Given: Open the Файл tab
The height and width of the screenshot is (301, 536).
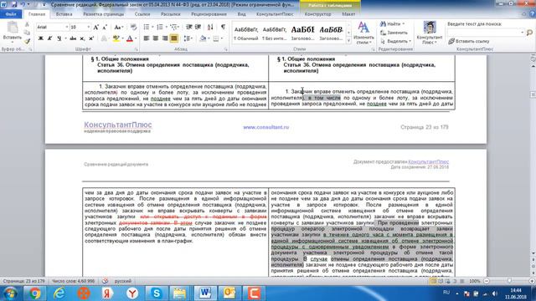Looking at the screenshot, I should point(11,14).
